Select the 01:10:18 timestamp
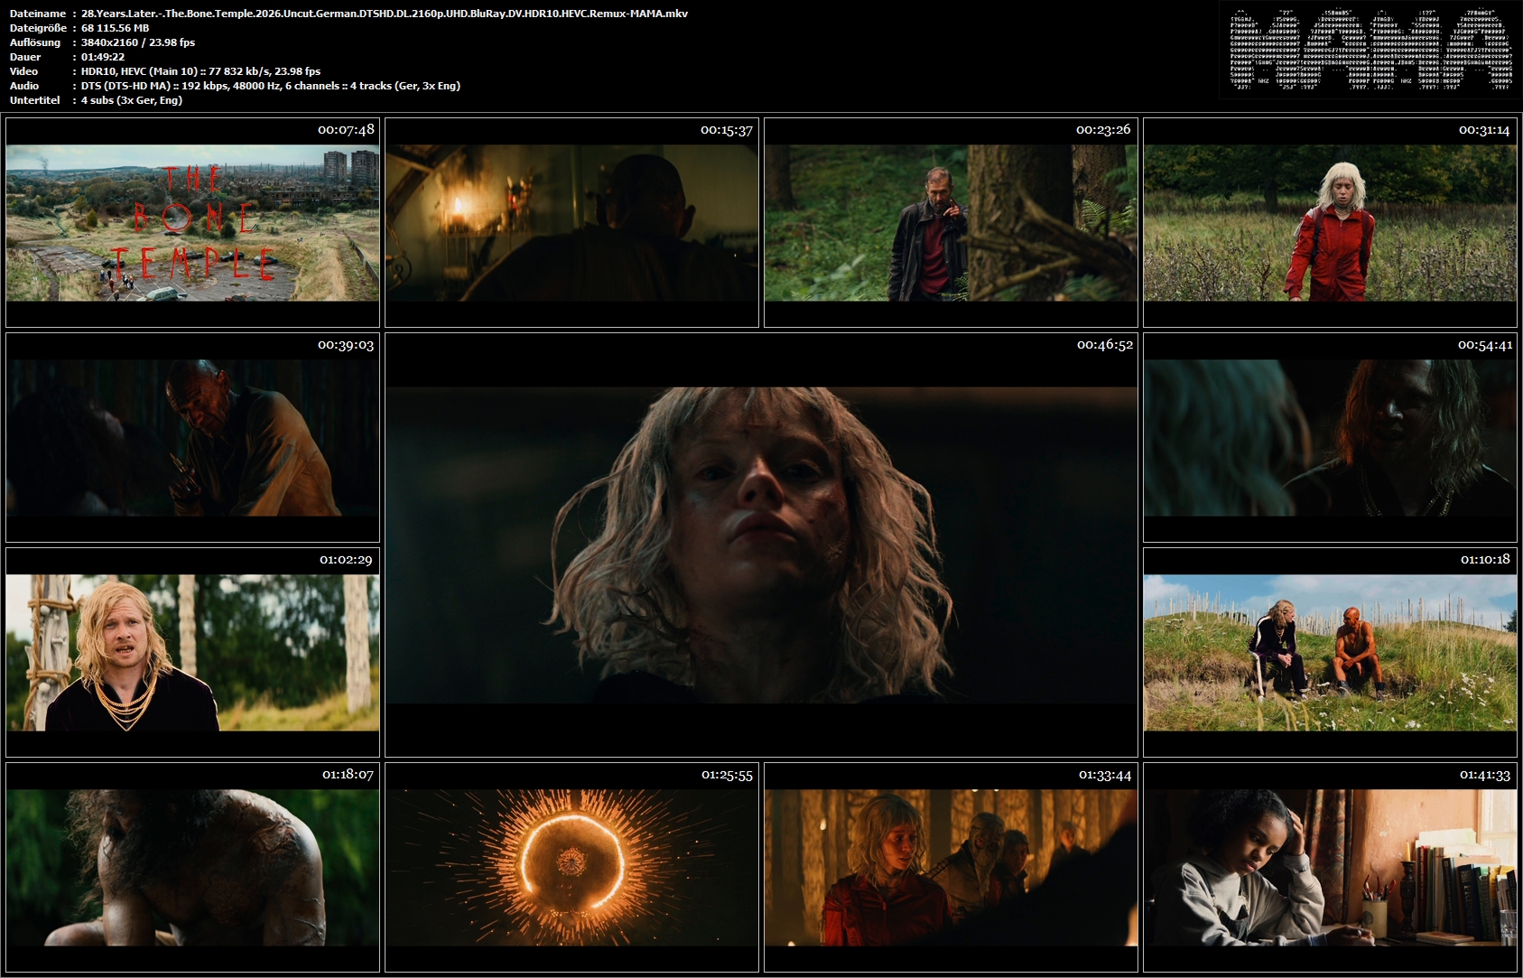Screen dimensions: 1523x978 [1486, 560]
